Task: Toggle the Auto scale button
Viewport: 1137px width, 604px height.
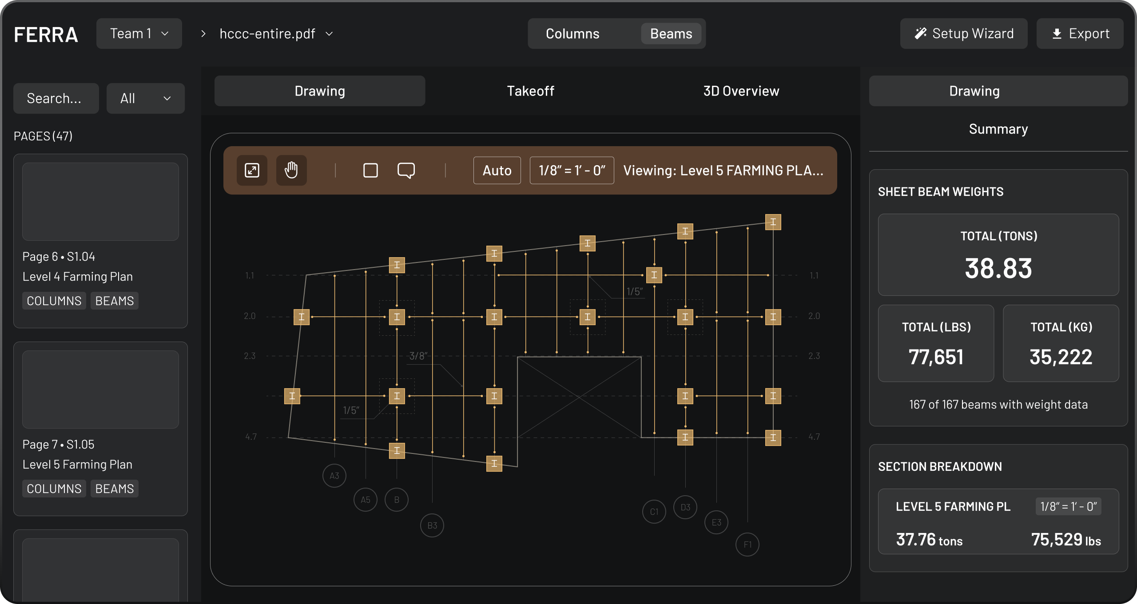Action: tap(497, 170)
